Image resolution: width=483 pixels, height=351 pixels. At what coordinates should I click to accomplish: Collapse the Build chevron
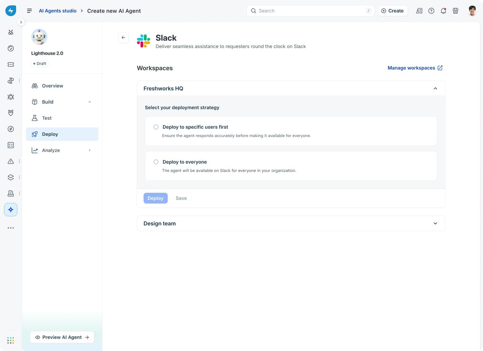[90, 102]
